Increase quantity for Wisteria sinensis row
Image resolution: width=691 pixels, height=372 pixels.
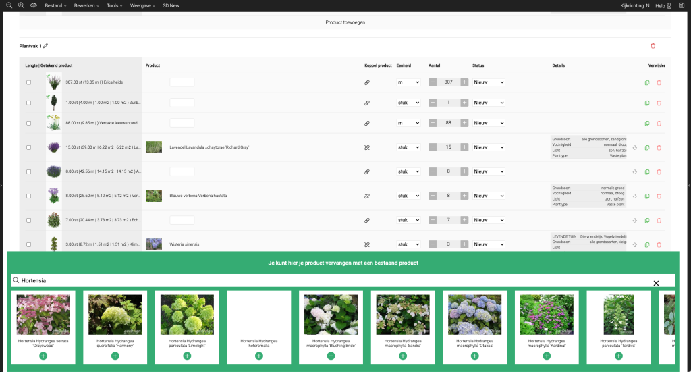[x=464, y=244]
